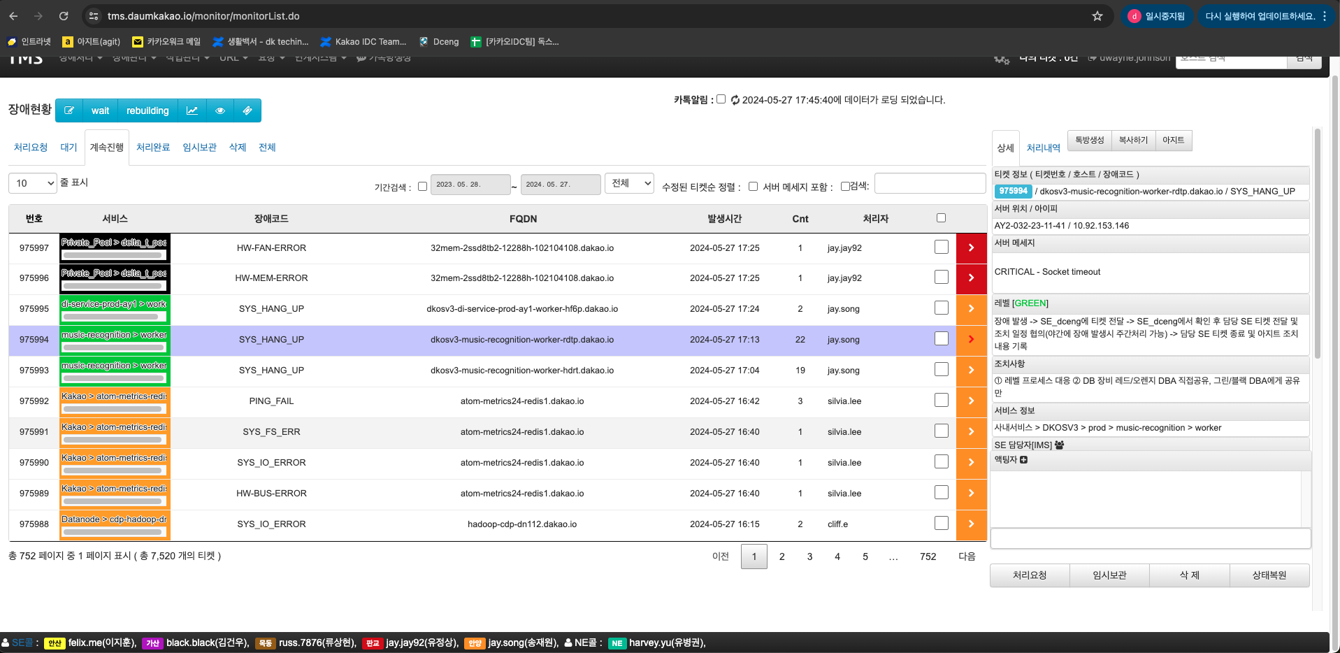Click ticket number badge 975994 in detail panel
Image resolution: width=1340 pixels, height=653 pixels.
click(1013, 192)
